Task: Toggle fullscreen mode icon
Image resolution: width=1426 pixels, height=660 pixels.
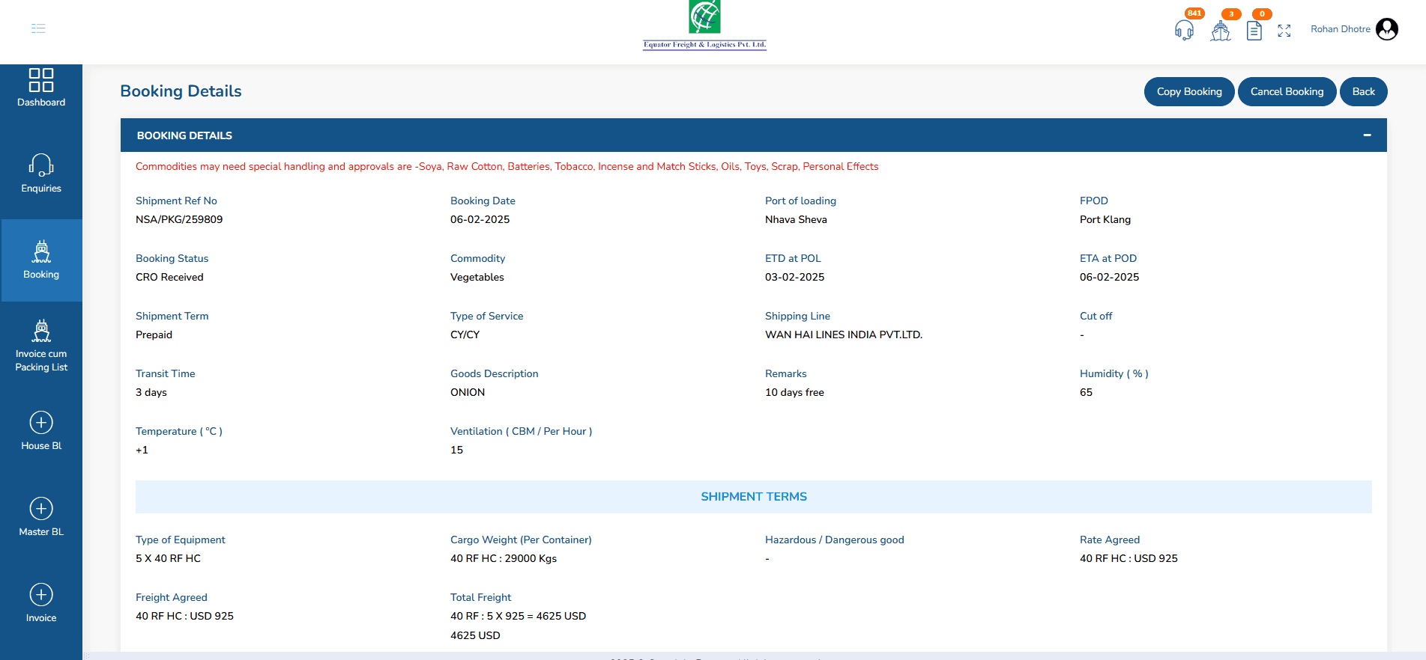Action: point(1284,31)
